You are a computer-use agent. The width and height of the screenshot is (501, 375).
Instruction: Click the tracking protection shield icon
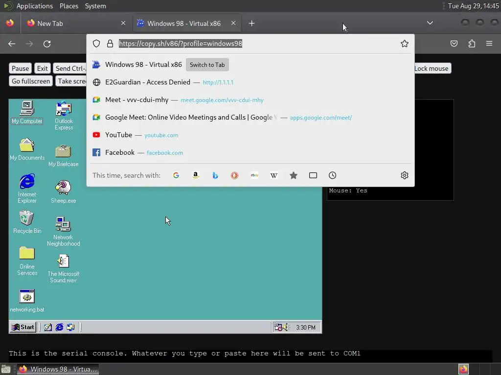[96, 43]
